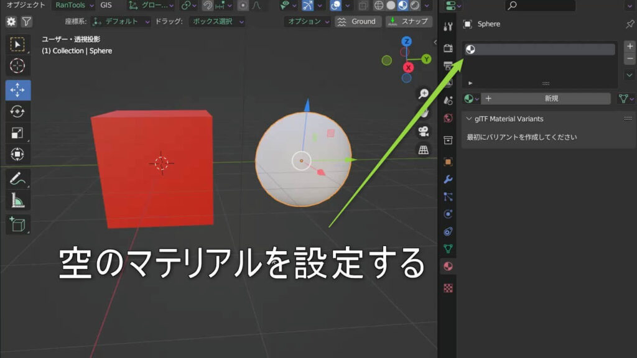Toggle proportional editing in header
Image resolution: width=637 pixels, height=358 pixels.
coord(243,5)
